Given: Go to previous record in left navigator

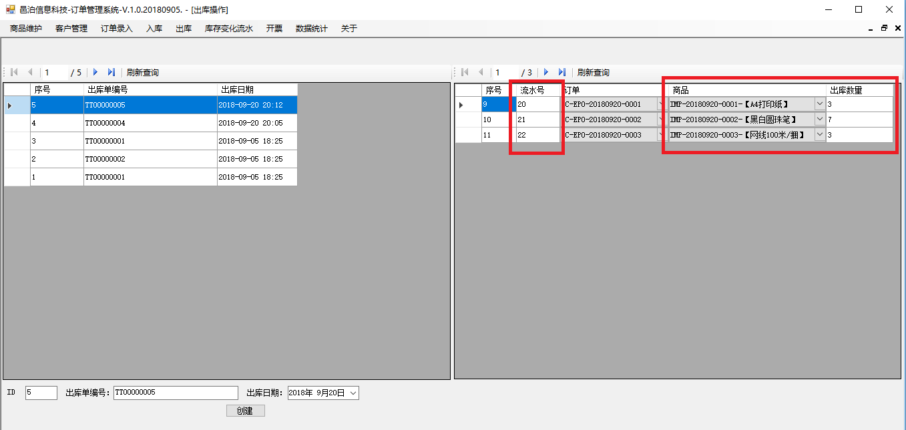Looking at the screenshot, I should point(30,72).
